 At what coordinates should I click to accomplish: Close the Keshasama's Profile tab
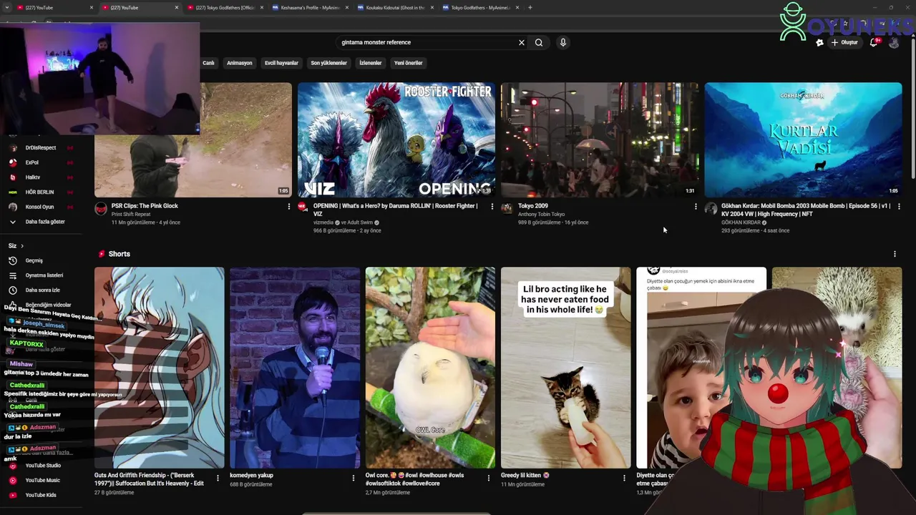347,8
